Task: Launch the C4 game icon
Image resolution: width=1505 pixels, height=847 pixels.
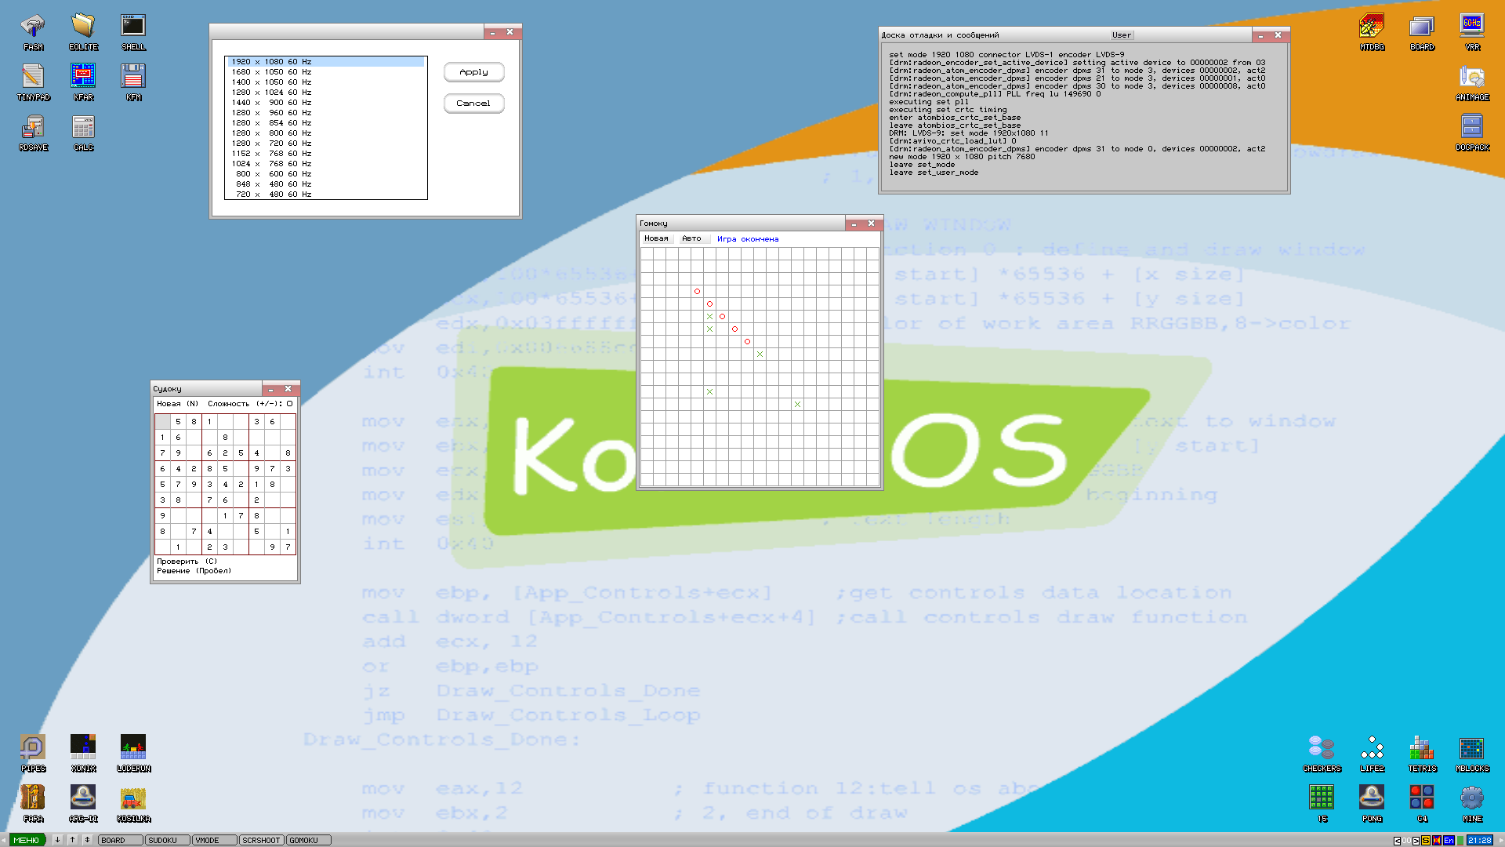Action: (1422, 804)
